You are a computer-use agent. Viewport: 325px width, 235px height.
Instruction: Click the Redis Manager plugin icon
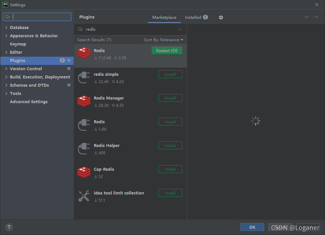pyautogui.click(x=84, y=101)
